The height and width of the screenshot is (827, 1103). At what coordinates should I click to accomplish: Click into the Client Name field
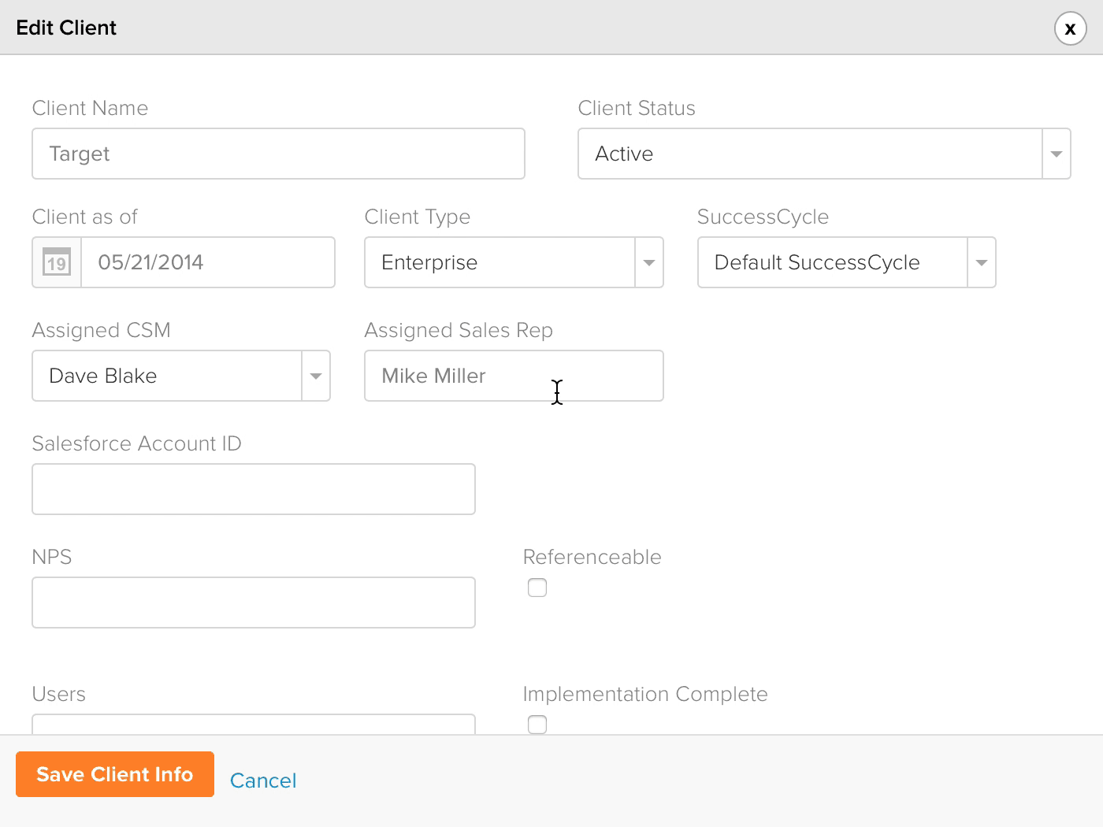coord(278,154)
